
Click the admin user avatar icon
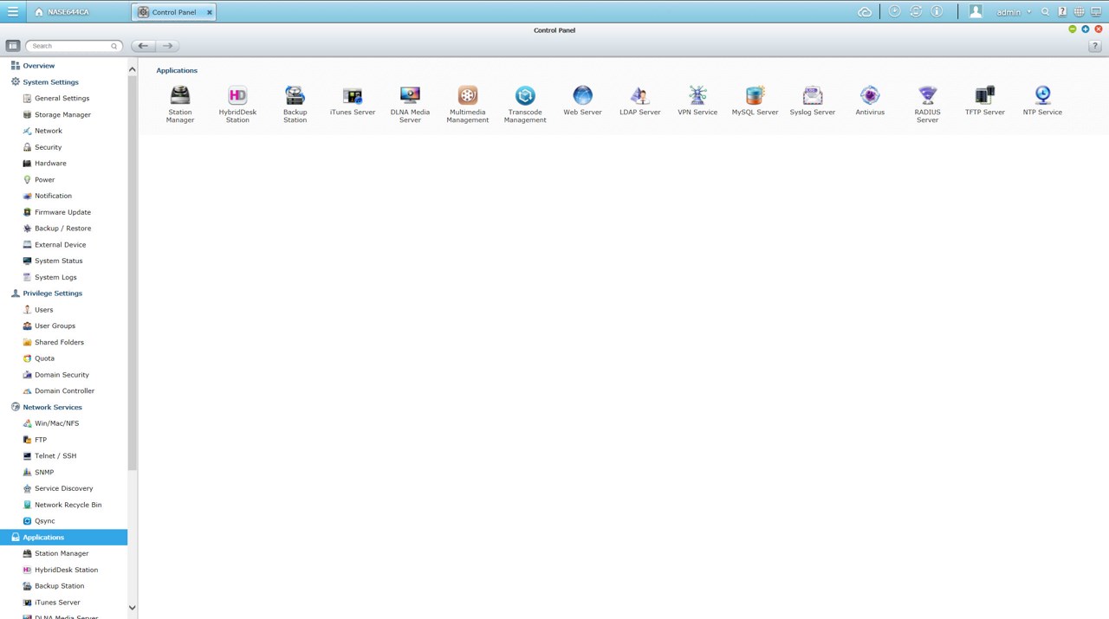click(976, 12)
